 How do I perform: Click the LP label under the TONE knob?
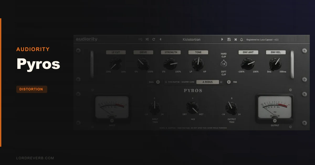point(191,72)
